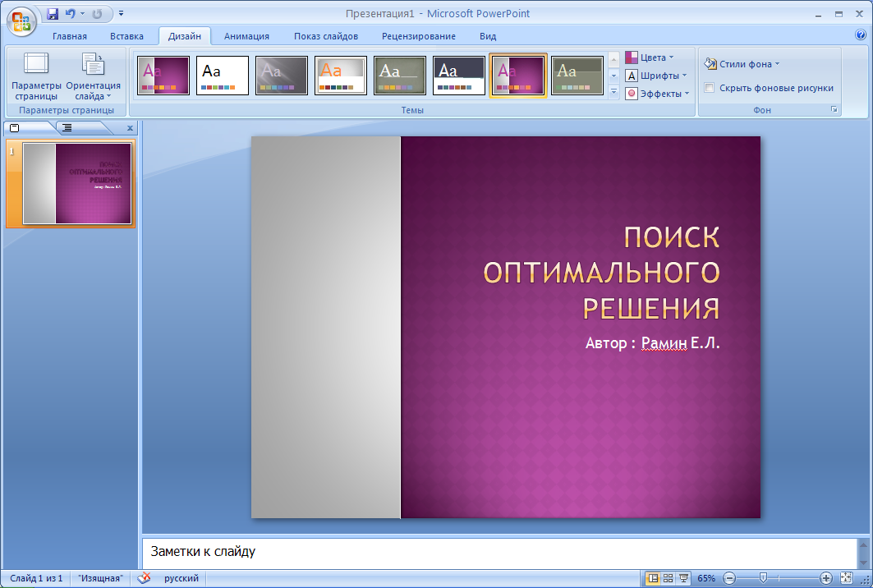Open Ориентация слайда dropdown
This screenshot has height=588, width=873.
pos(93,76)
